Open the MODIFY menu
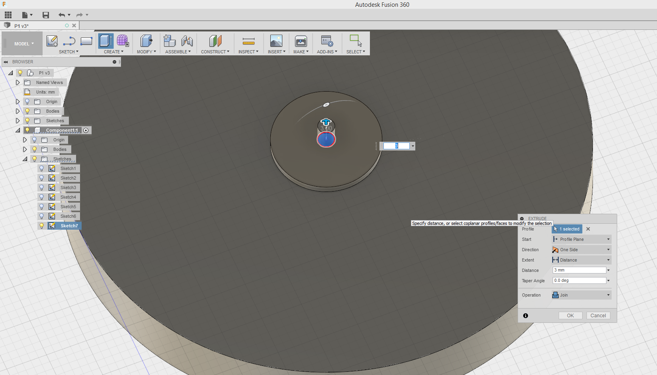This screenshot has width=657, height=375. [x=147, y=52]
